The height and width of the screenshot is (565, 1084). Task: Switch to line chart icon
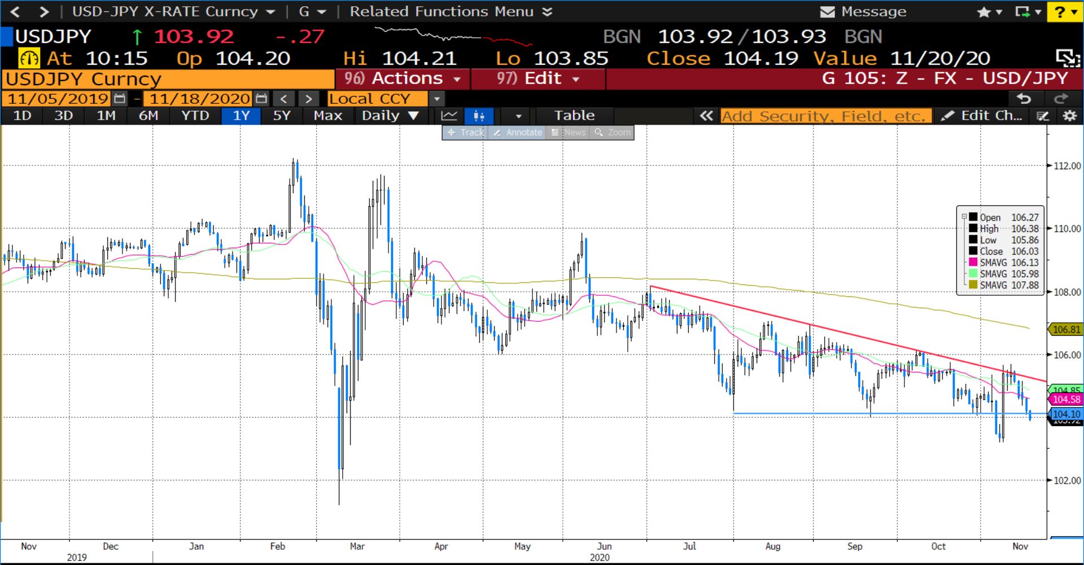click(x=449, y=116)
